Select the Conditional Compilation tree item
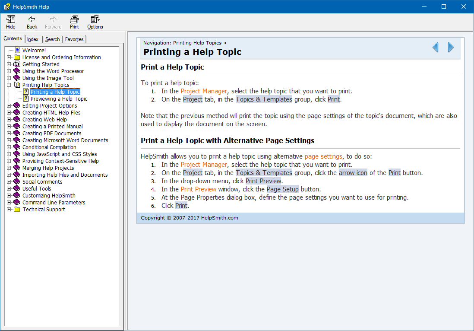This screenshot has width=474, height=331. 49,147
